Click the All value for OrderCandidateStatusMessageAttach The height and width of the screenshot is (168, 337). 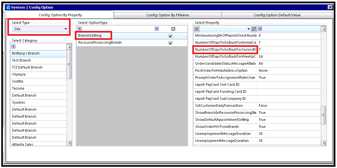[x=289, y=64]
